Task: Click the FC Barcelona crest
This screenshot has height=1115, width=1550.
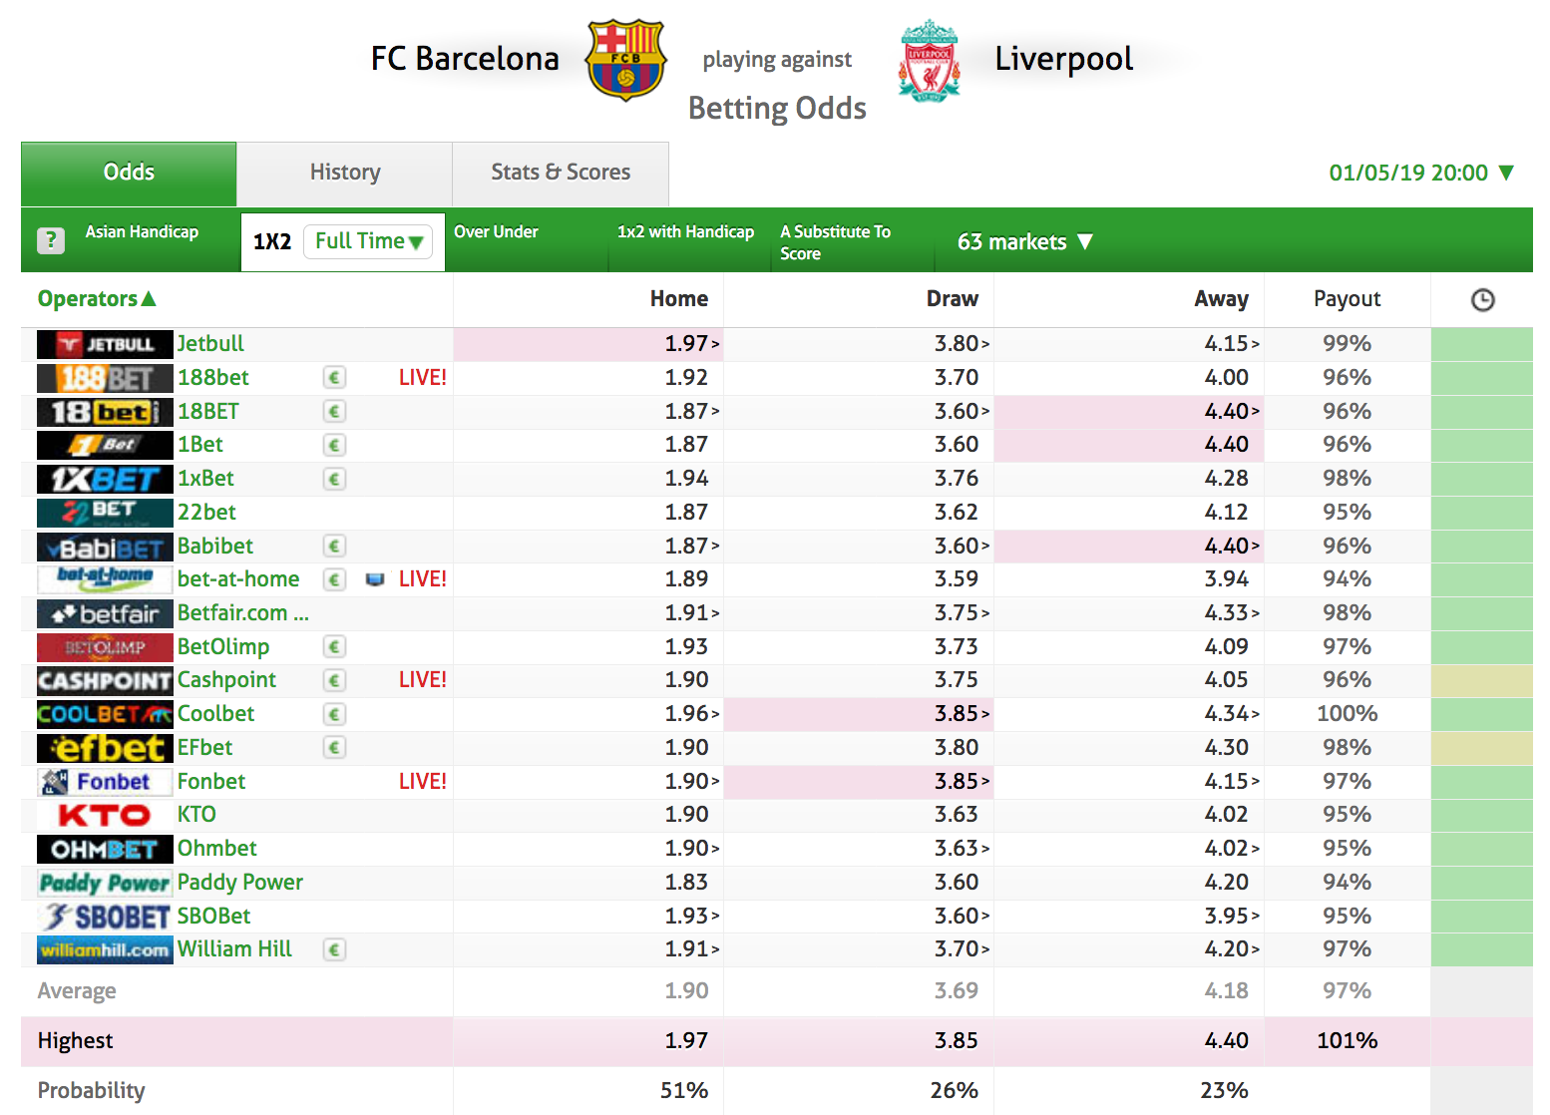Action: point(625,60)
